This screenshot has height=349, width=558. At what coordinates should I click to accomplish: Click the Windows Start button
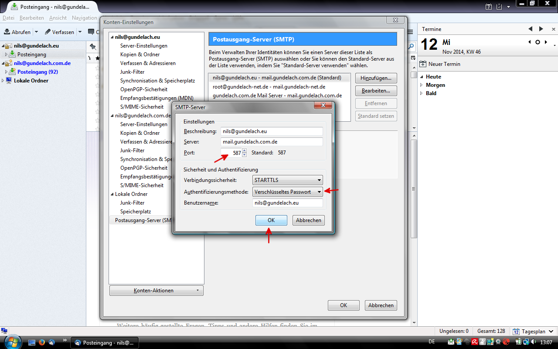pos(11,342)
